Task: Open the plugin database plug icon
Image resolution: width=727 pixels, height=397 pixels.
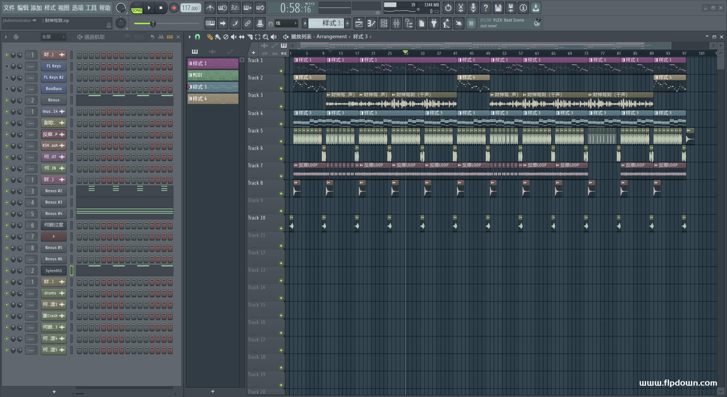Action: (434, 23)
